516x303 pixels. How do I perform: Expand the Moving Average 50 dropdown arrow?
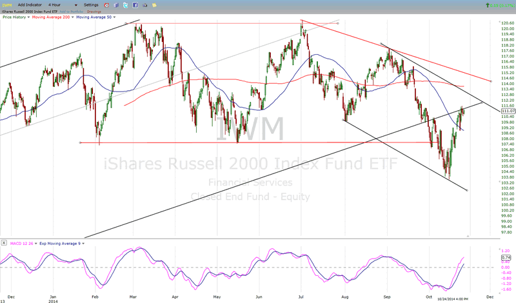click(x=115, y=17)
